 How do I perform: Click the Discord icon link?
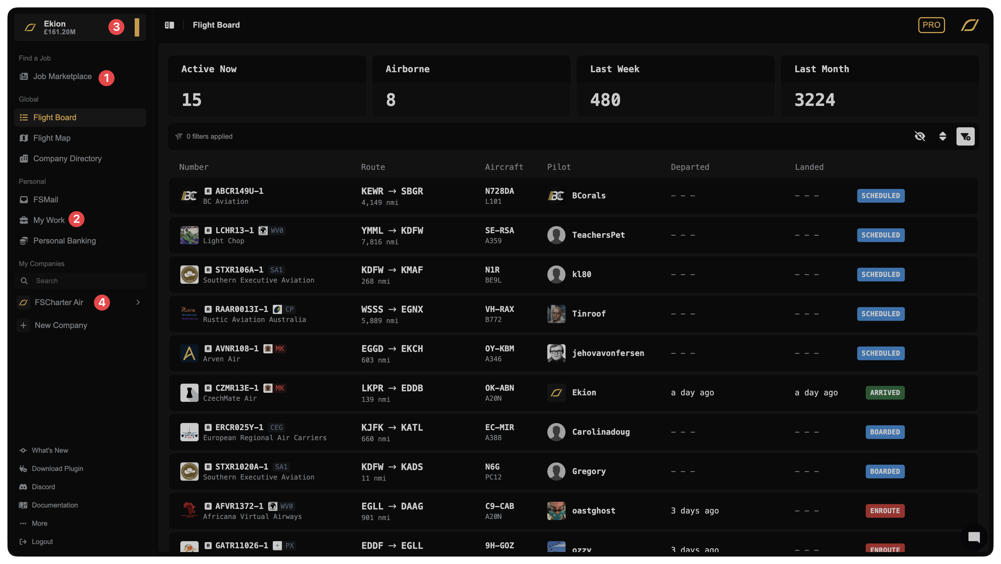point(23,487)
